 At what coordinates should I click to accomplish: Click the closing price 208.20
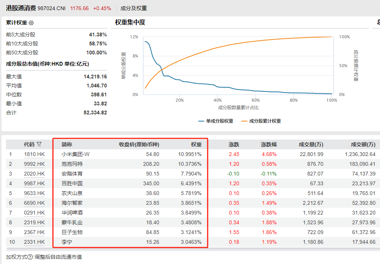pos(151,164)
